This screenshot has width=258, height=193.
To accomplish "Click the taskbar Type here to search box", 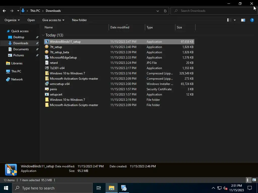I will 52,188.
